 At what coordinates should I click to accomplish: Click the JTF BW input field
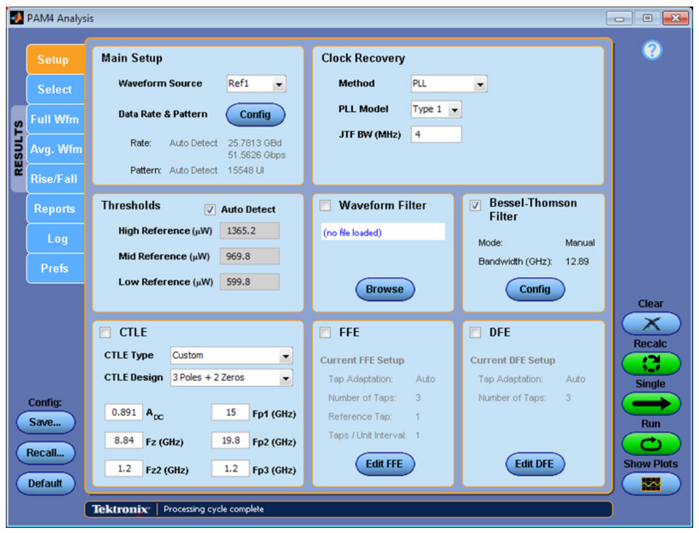435,133
